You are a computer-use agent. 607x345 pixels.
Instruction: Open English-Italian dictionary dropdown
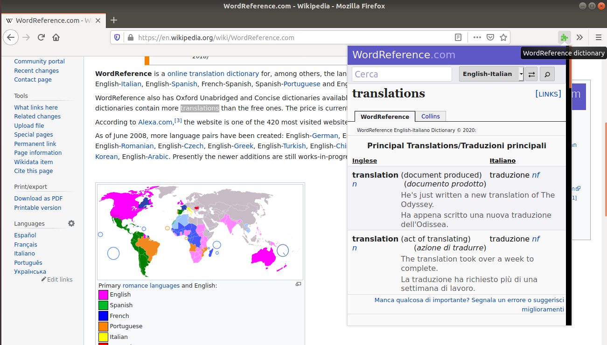491,74
